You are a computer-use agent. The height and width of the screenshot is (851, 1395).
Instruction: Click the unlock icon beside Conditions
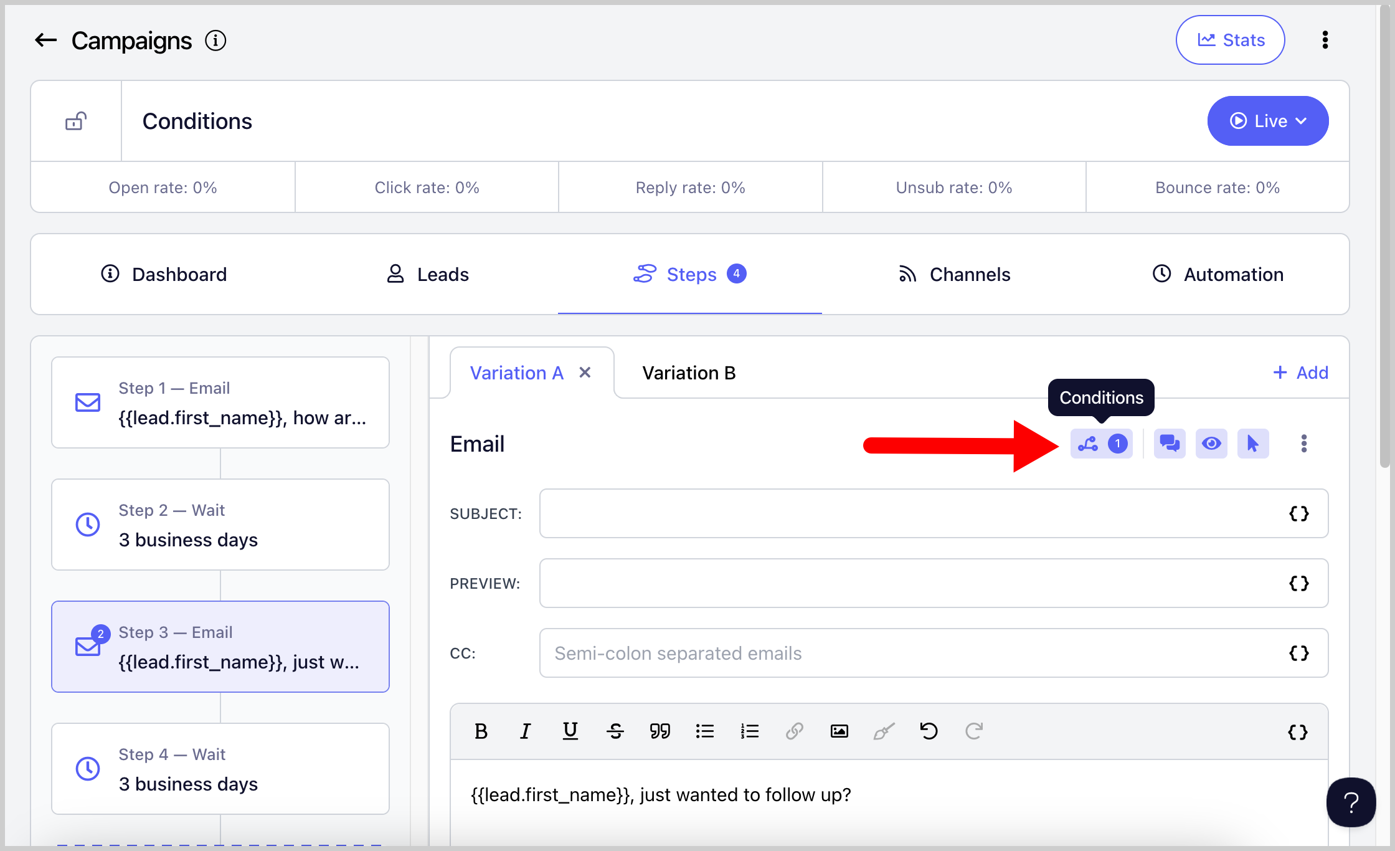76,121
